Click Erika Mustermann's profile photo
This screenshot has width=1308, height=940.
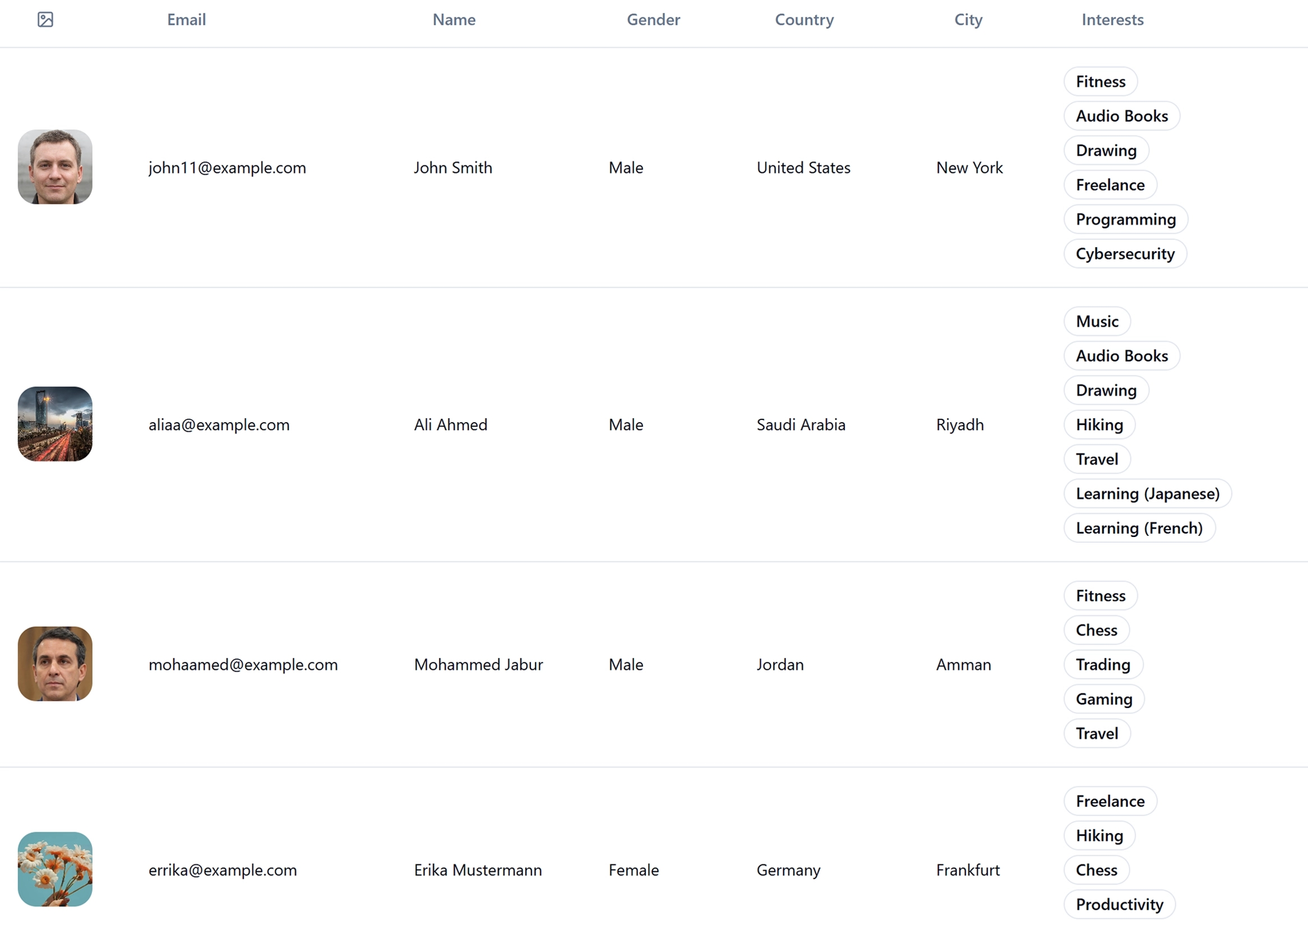[x=55, y=869]
